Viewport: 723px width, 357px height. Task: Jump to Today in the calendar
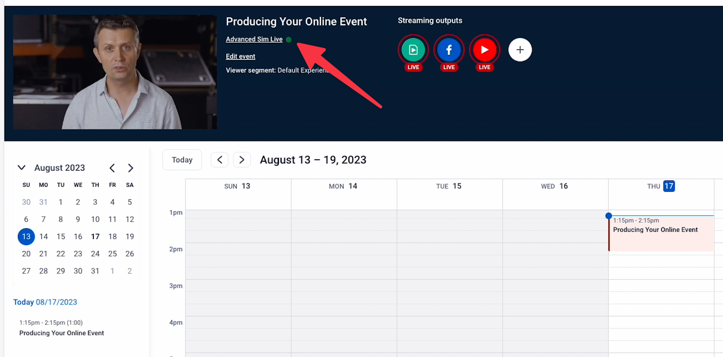(182, 160)
